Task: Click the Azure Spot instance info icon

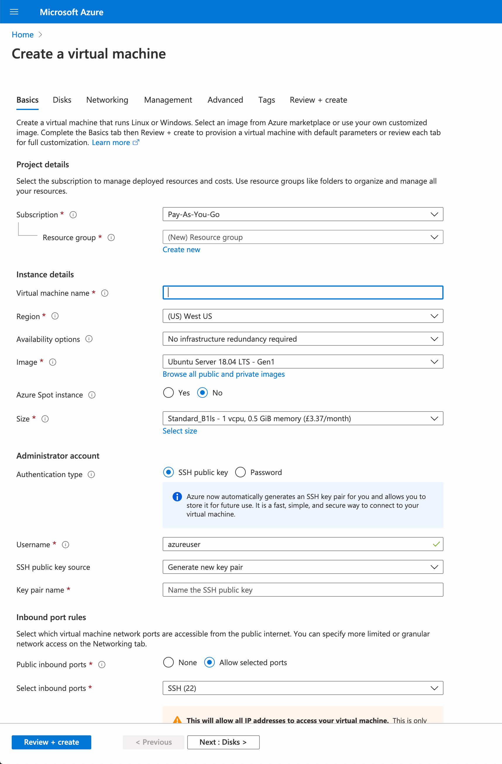Action: coord(92,395)
